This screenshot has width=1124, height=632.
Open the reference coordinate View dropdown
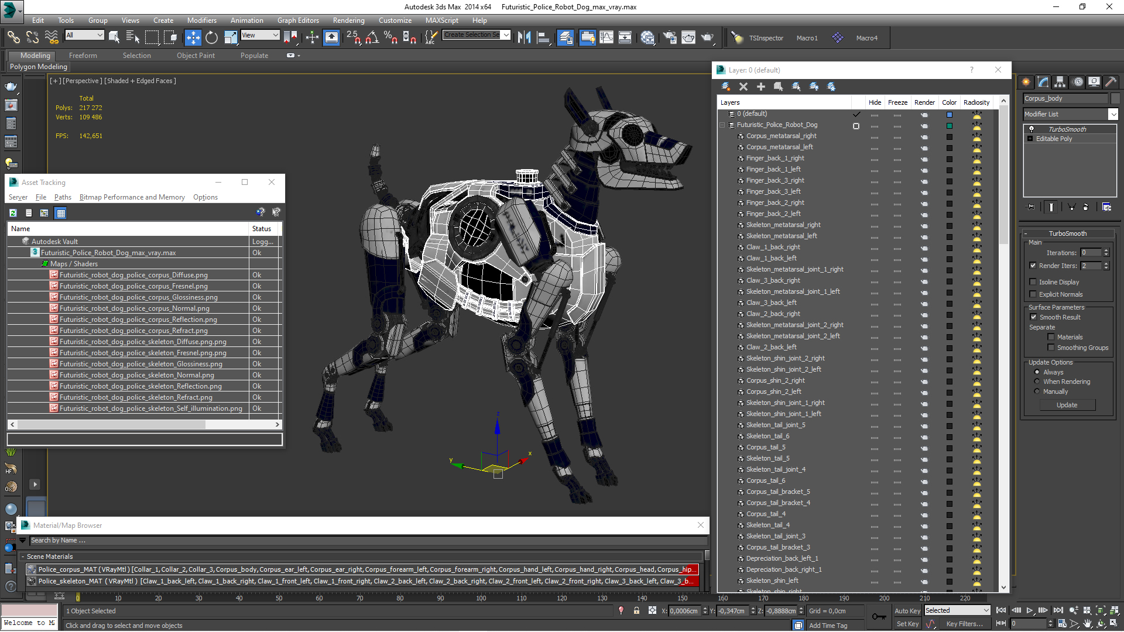tap(260, 35)
